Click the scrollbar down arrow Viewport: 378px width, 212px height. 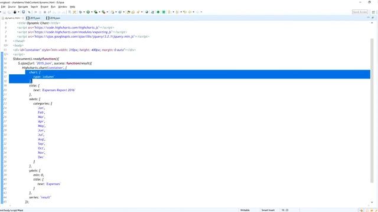click(x=372, y=202)
